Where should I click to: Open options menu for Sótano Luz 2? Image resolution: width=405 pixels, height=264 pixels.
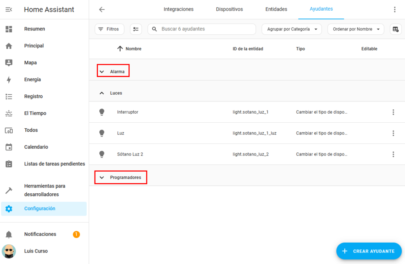click(393, 154)
